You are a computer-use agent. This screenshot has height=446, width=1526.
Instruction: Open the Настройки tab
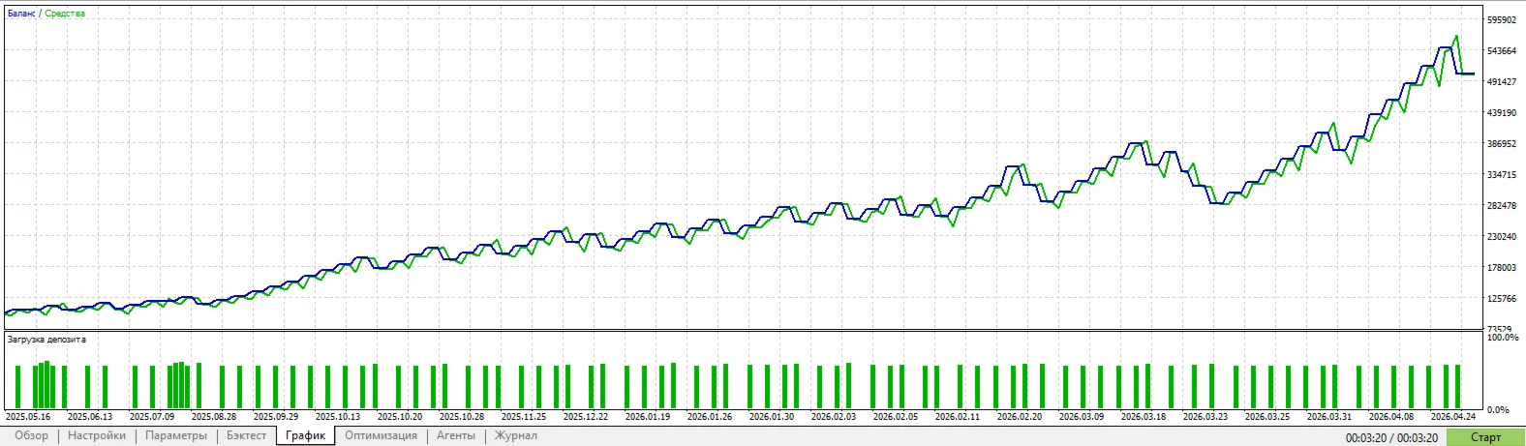click(x=97, y=435)
